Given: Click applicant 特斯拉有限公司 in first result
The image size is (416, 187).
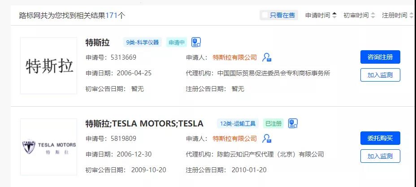Looking at the screenshot, I should (x=235, y=57).
